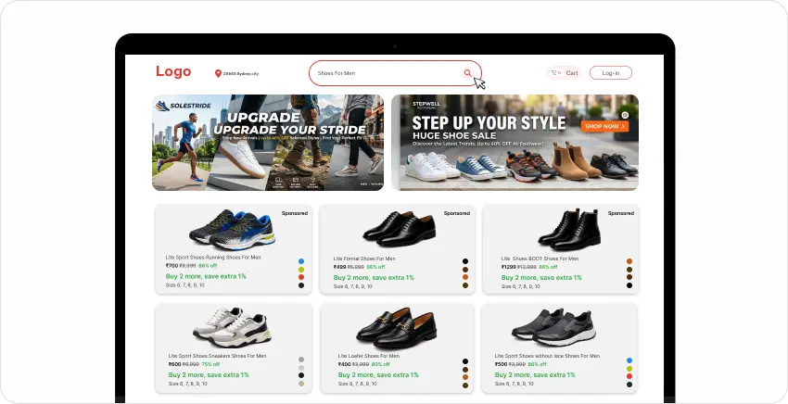The image size is (788, 404).
Task: Pick black swatch on Sneakers card
Action: pos(301,375)
